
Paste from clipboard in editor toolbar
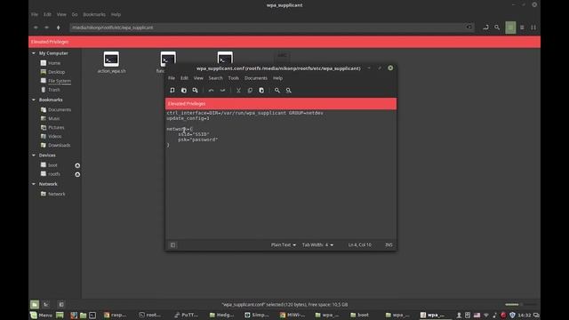(261, 91)
